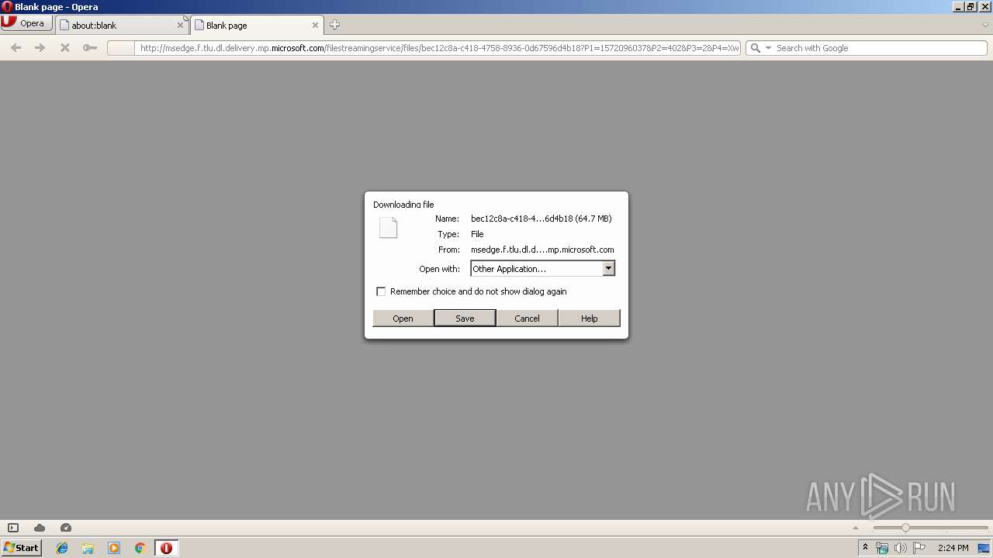
Task: Click the msedge.f.tlu.dl.d....mp.microsoft.com source text
Action: (x=542, y=250)
